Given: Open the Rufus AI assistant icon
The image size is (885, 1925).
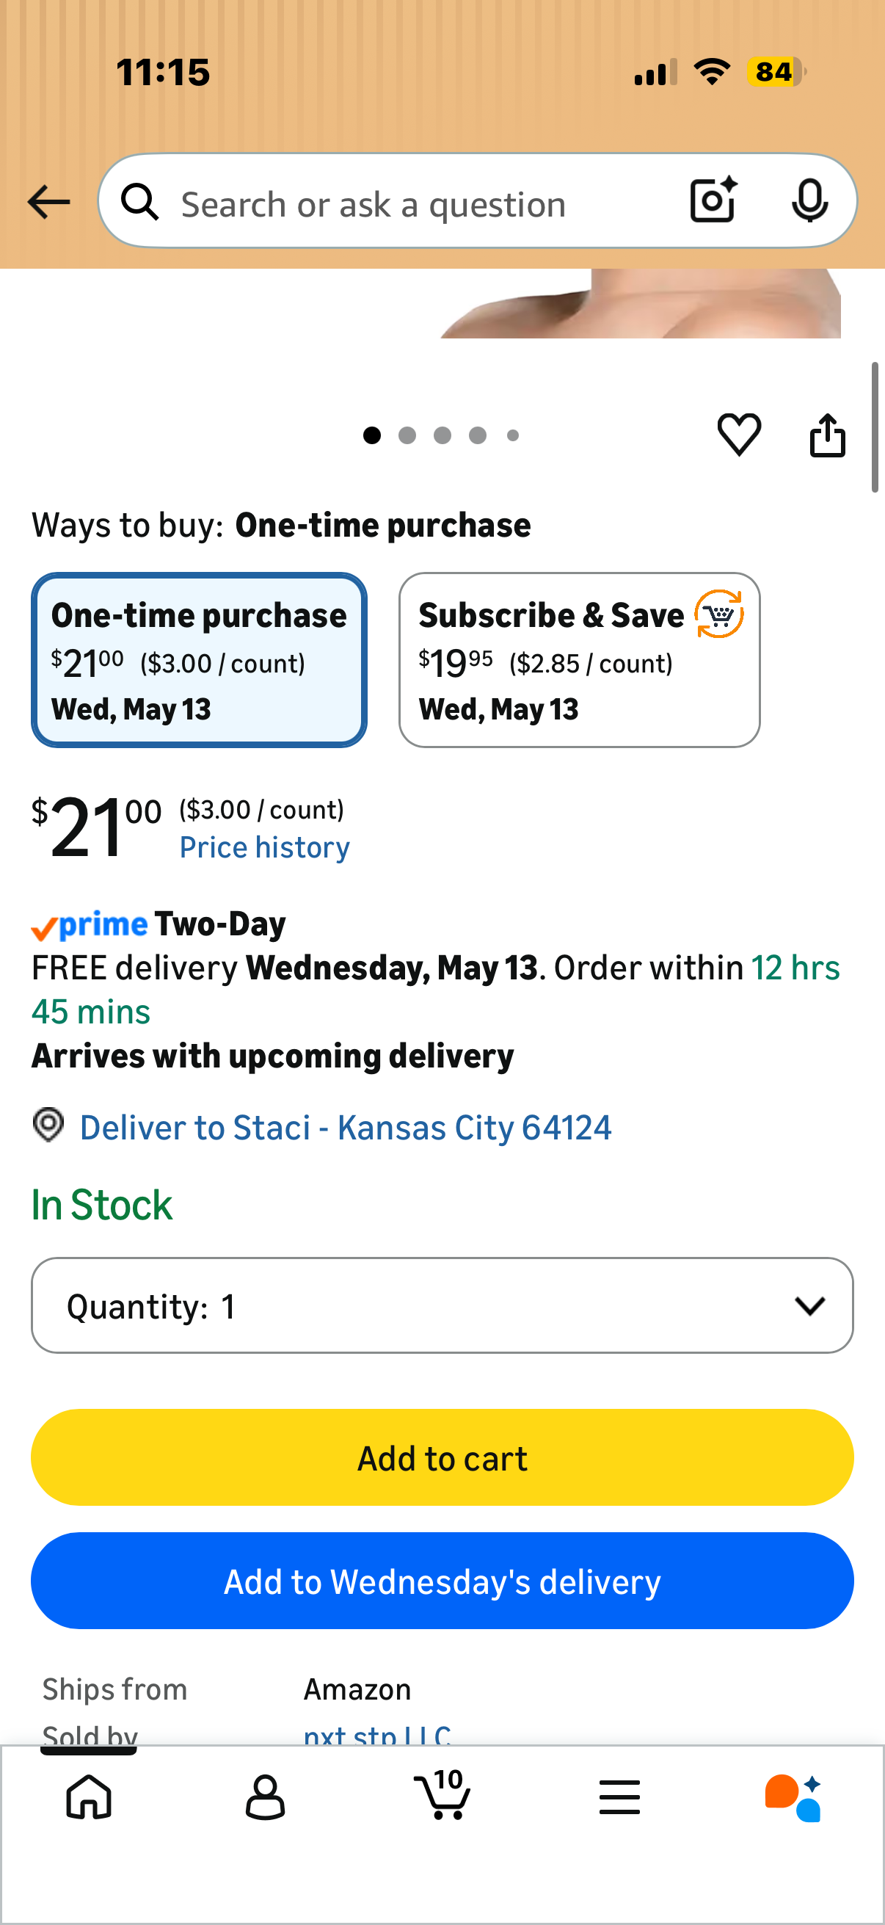Looking at the screenshot, I should 793,1798.
